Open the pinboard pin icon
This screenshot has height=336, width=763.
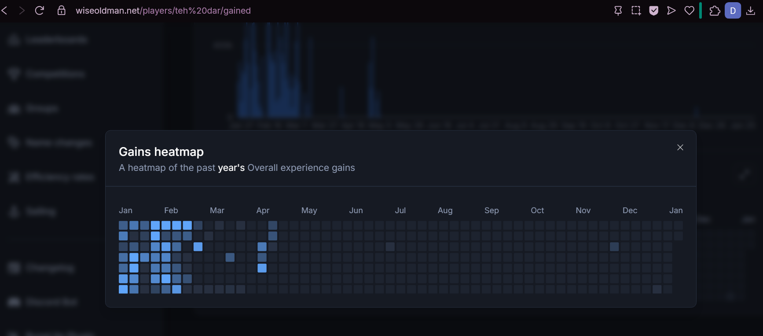[x=618, y=11]
